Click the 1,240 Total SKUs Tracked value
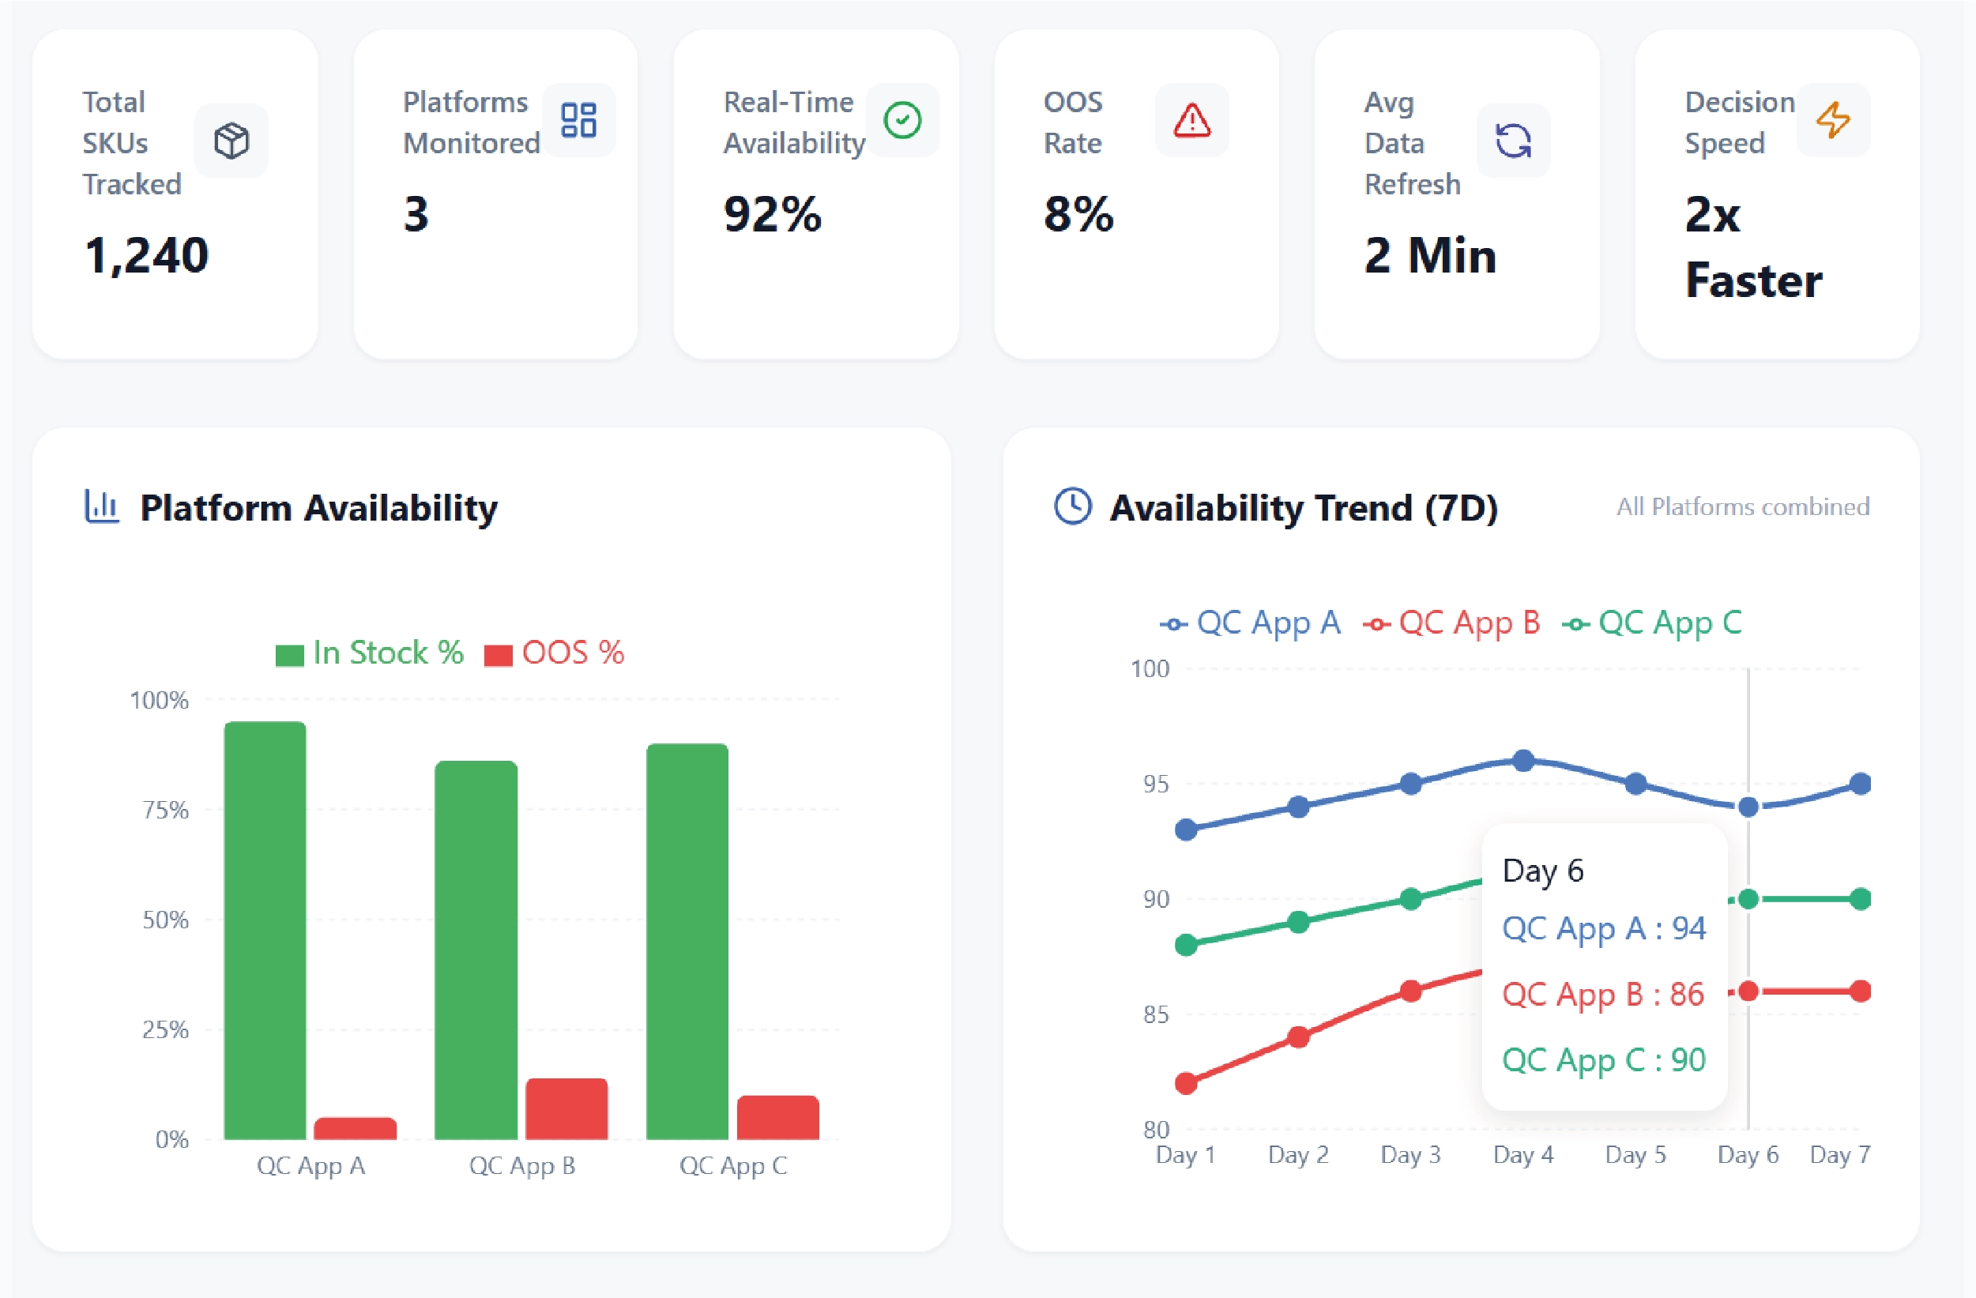The width and height of the screenshot is (1976, 1298). click(146, 255)
